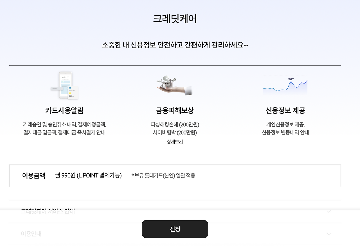Click the 보유 롯데카드(본인) 일괄 적용 note
Viewport: 360px width, 246px height.
(x=164, y=176)
